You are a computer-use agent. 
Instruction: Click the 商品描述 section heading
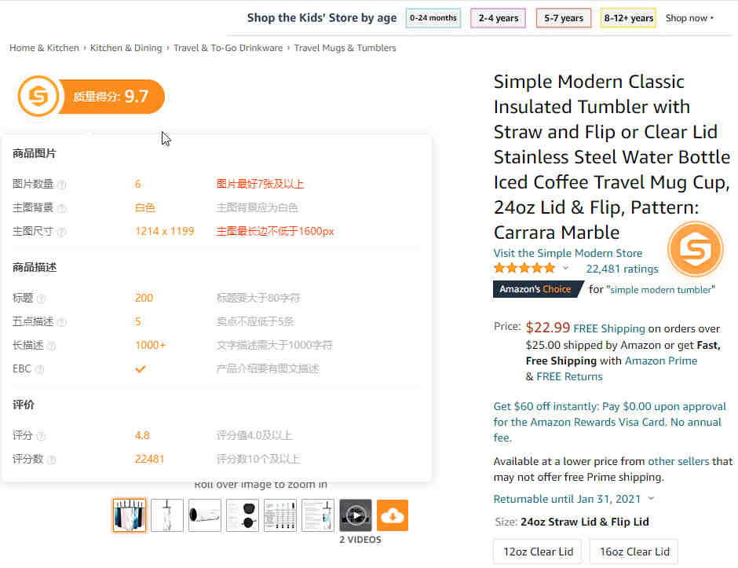point(34,267)
